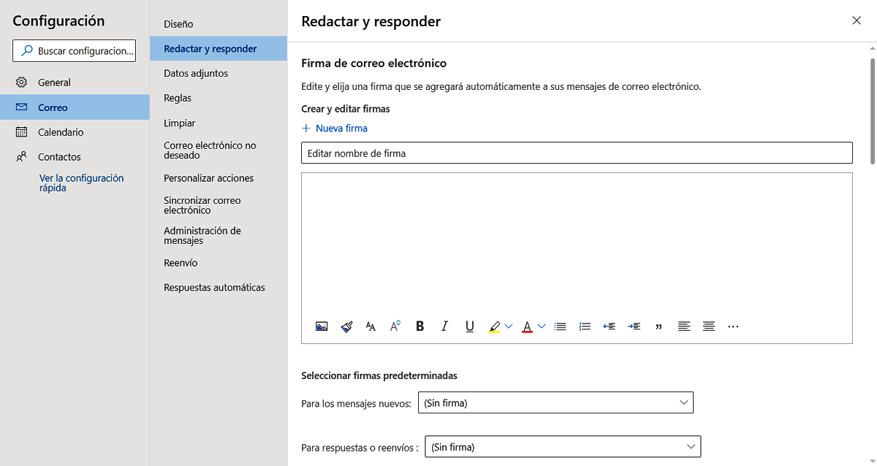
Task: Underline the signature text
Action: (x=470, y=326)
